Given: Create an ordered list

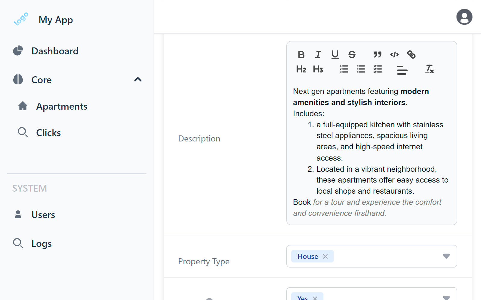Looking at the screenshot, I should point(344,69).
